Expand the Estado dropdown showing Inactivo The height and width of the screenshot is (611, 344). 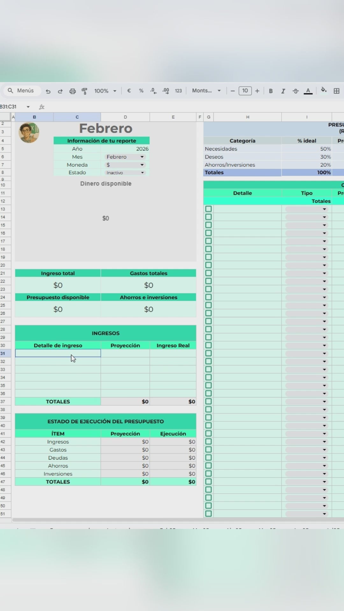125,173
